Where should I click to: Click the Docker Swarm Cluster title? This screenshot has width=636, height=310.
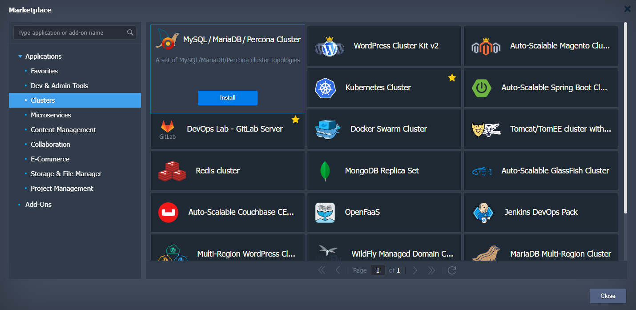[389, 129]
